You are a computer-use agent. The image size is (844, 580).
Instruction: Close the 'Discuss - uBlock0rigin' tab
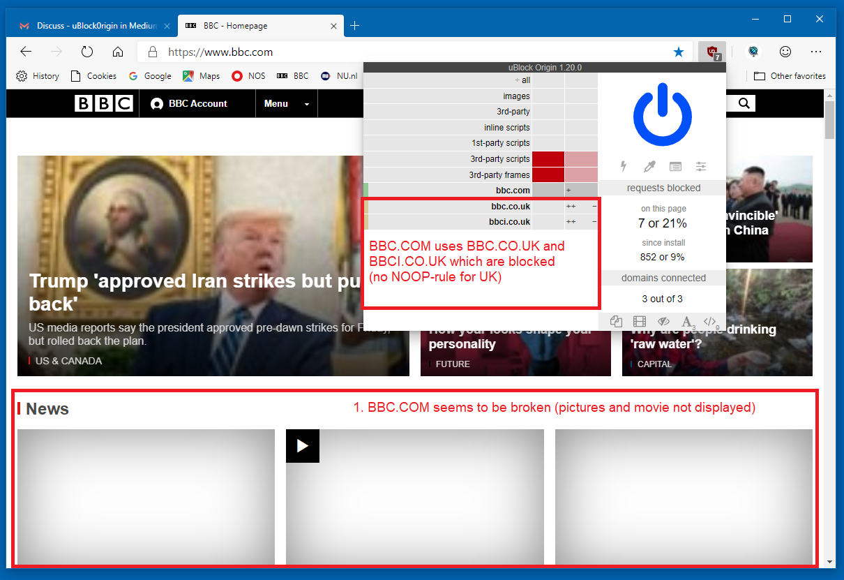click(167, 26)
